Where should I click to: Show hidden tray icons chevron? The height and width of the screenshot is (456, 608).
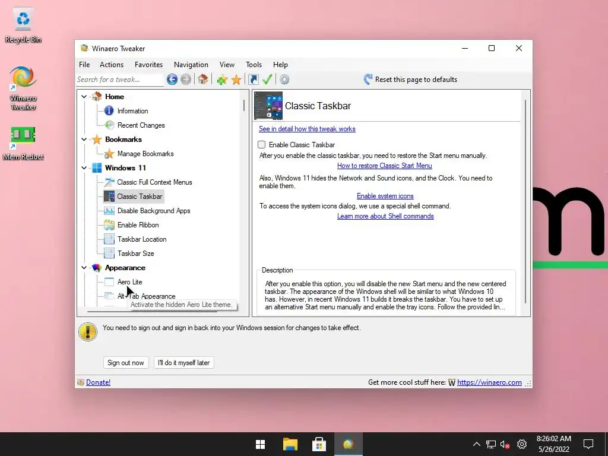point(477,444)
